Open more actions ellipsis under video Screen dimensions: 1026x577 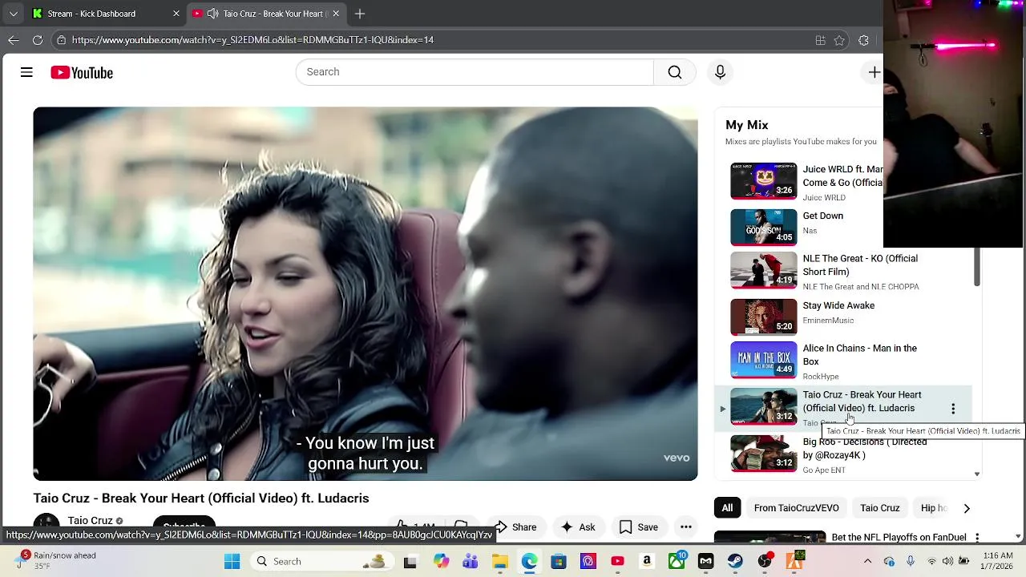click(686, 527)
